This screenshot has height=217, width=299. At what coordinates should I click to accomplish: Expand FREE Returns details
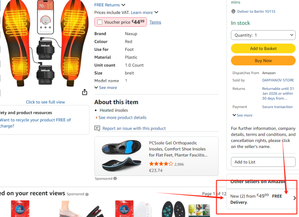pyautogui.click(x=123, y=5)
